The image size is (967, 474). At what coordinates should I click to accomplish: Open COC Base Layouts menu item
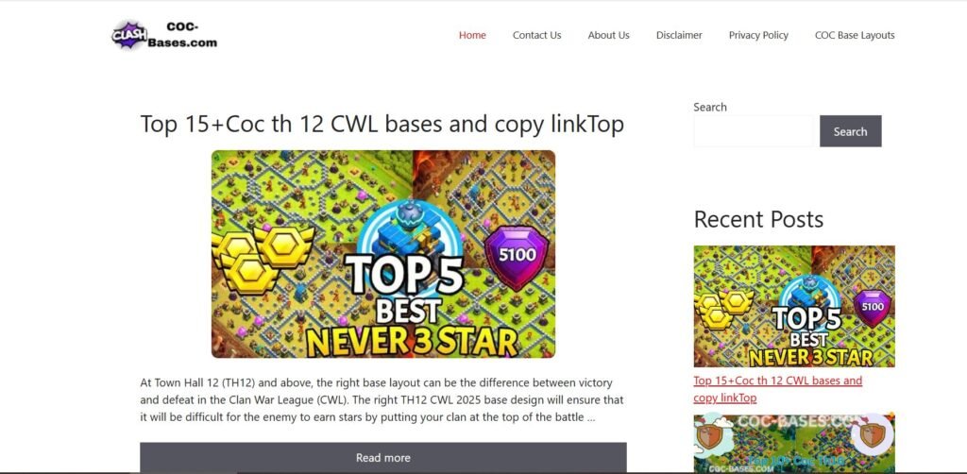[855, 35]
